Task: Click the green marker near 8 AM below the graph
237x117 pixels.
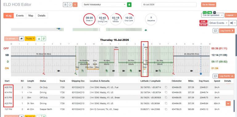Action: coord(76,74)
